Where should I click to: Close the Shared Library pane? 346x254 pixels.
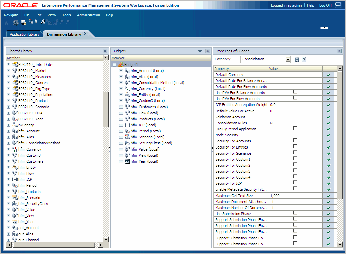tap(105, 51)
